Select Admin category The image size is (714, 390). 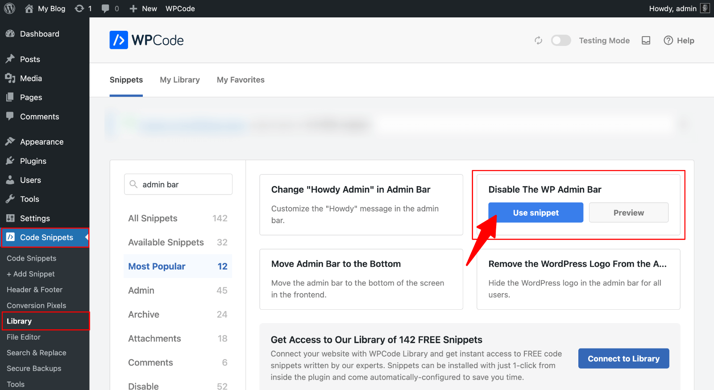(178, 290)
